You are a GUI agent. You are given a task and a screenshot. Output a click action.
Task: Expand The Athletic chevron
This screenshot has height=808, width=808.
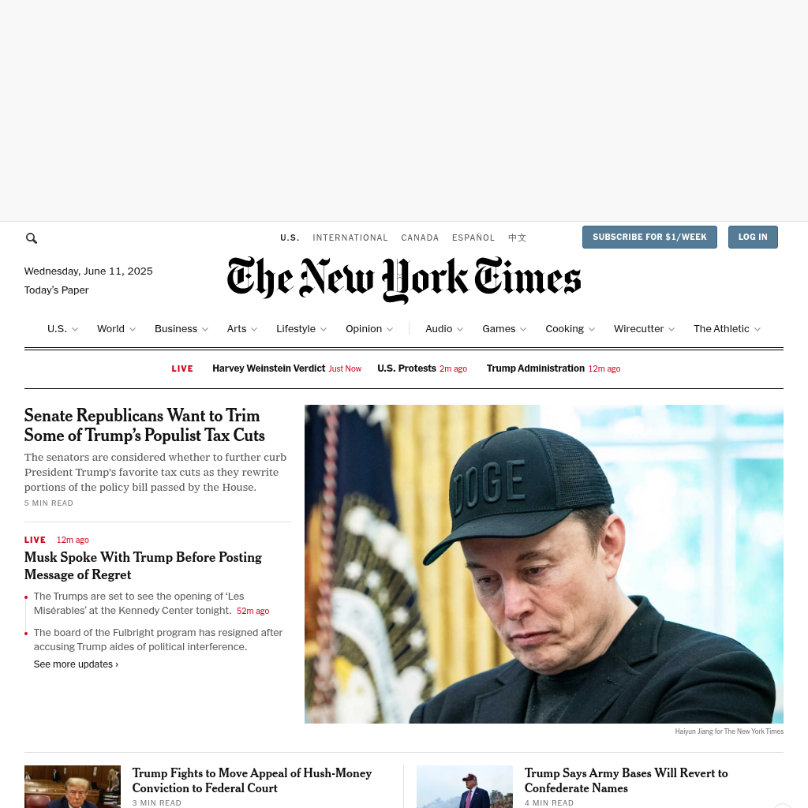pyautogui.click(x=757, y=329)
